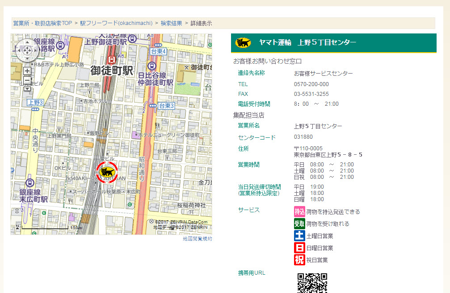Viewport: 450px width, 293px height.
Task: Click the postal code 〒110-0005
Action: (x=308, y=149)
